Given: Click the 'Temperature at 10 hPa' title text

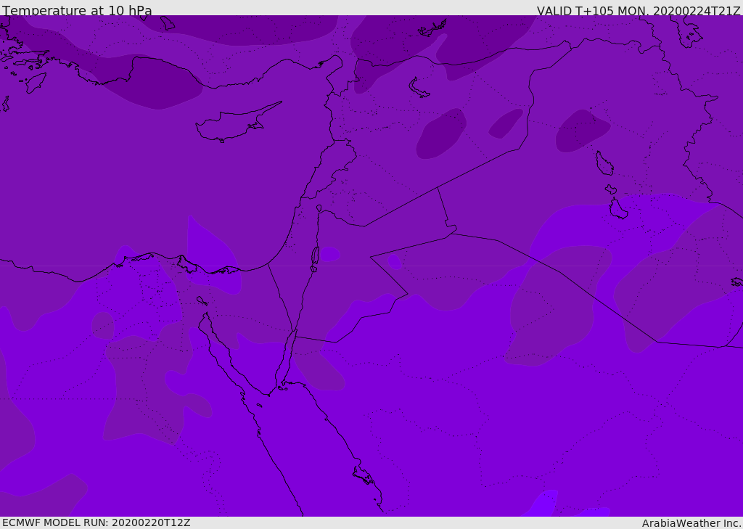Looking at the screenshot, I should point(77,10).
